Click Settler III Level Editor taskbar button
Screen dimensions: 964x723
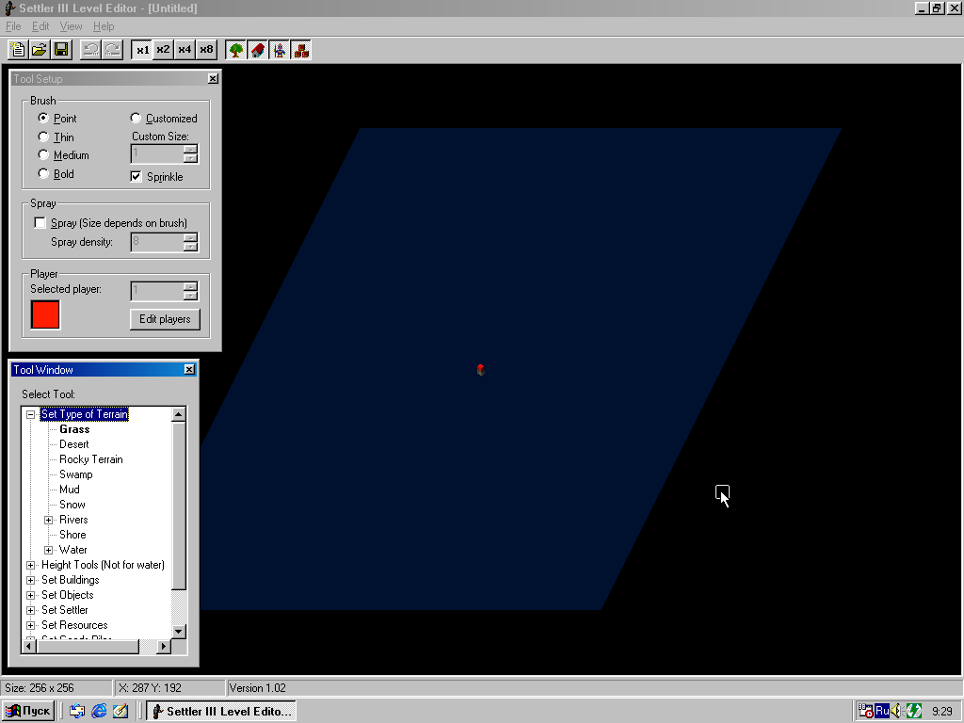coord(221,712)
